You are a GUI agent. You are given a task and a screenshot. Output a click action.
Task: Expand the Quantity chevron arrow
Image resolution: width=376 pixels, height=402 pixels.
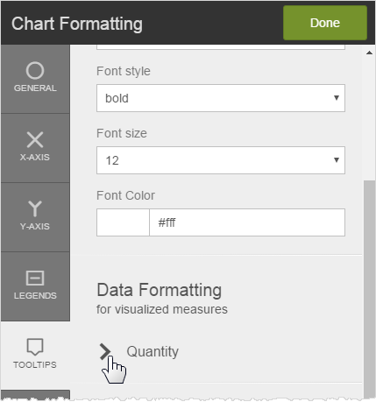(105, 351)
